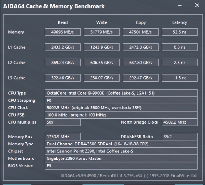Select the L2 Cache Latency field
This screenshot has width=205, height=185.
(179, 63)
